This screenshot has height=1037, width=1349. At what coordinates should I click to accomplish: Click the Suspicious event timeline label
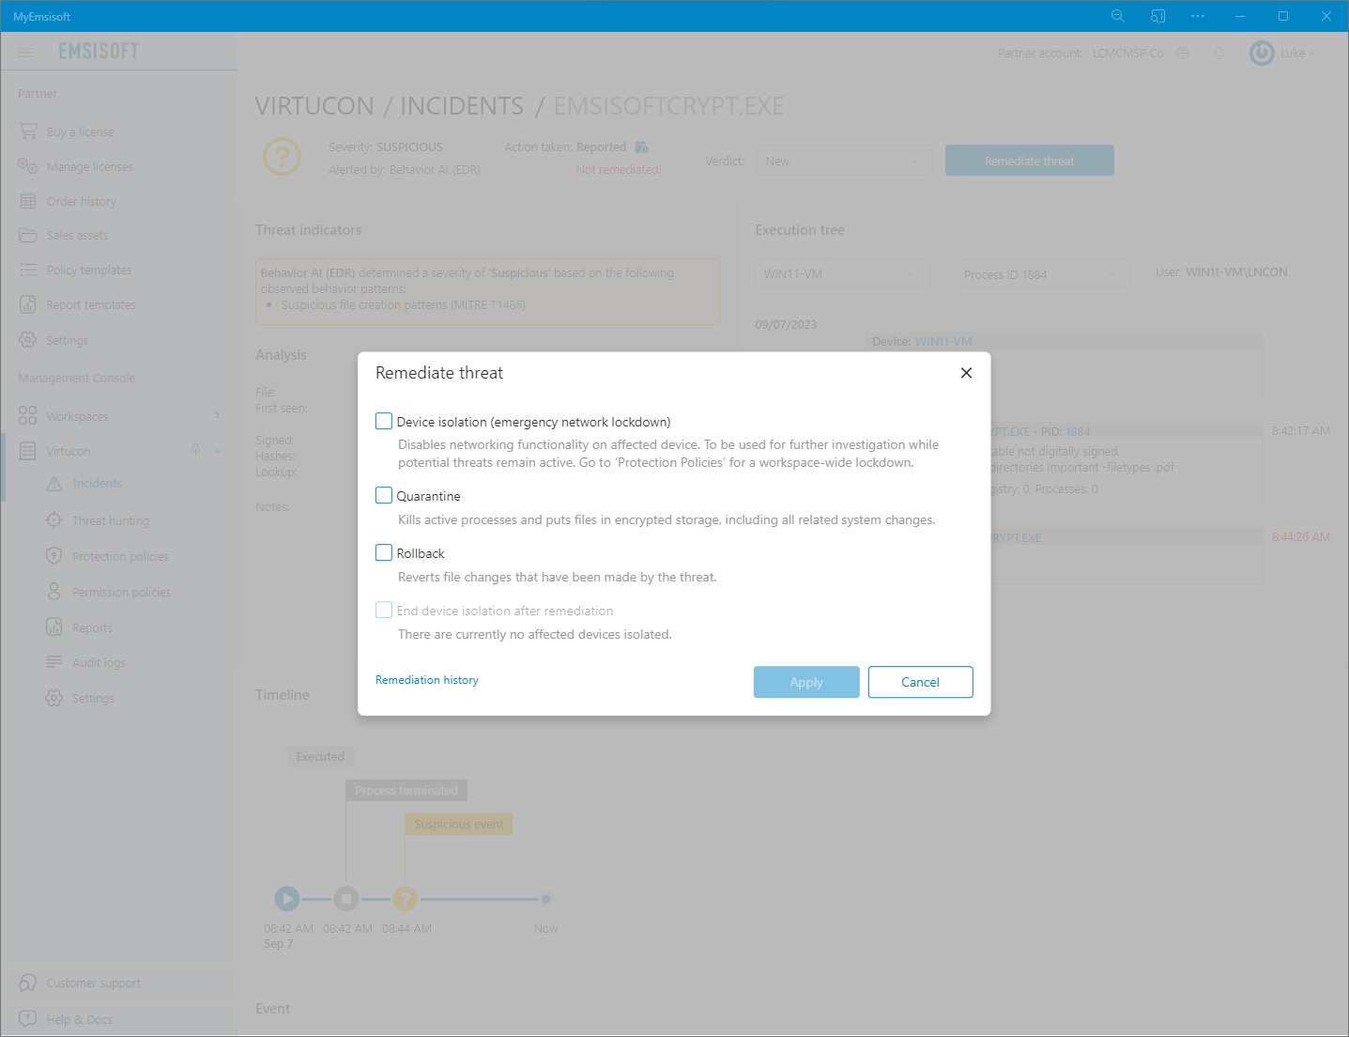pyautogui.click(x=459, y=825)
